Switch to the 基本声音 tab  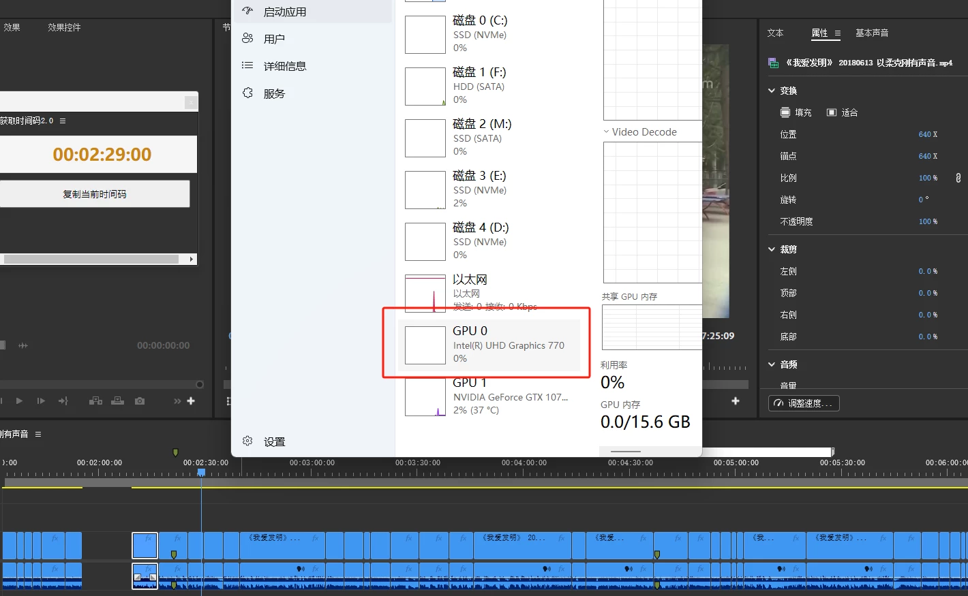(872, 33)
